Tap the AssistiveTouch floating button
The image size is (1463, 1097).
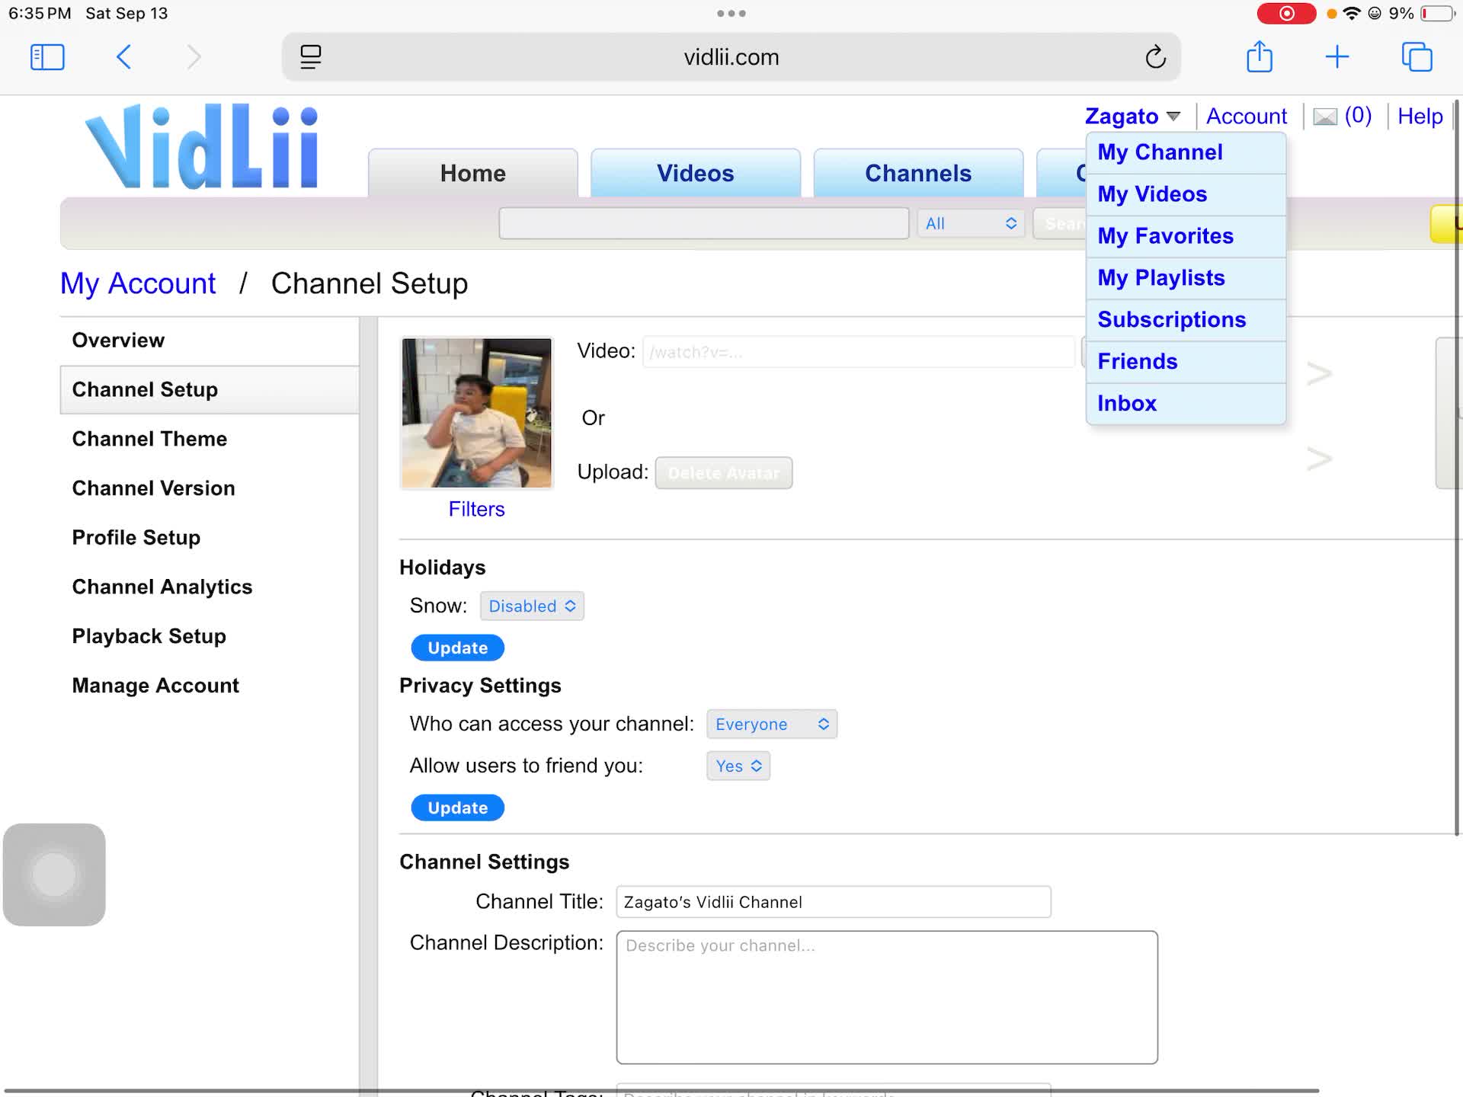coord(54,875)
